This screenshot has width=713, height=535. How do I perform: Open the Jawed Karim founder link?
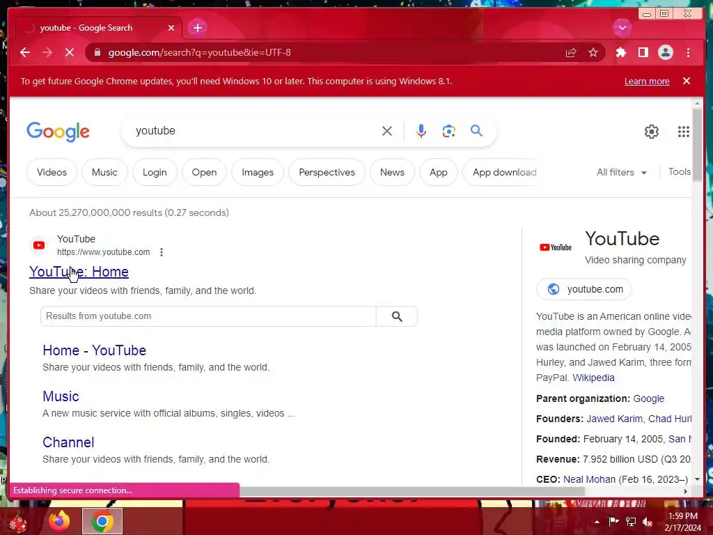(x=614, y=419)
